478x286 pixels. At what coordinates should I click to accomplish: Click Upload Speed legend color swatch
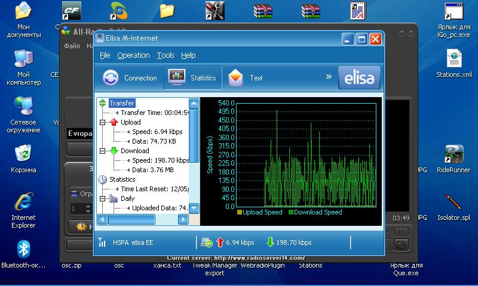coord(240,212)
